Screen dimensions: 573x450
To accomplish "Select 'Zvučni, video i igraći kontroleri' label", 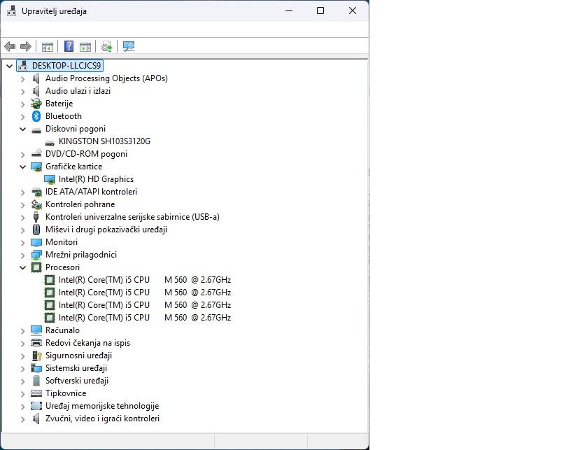I will tap(102, 419).
